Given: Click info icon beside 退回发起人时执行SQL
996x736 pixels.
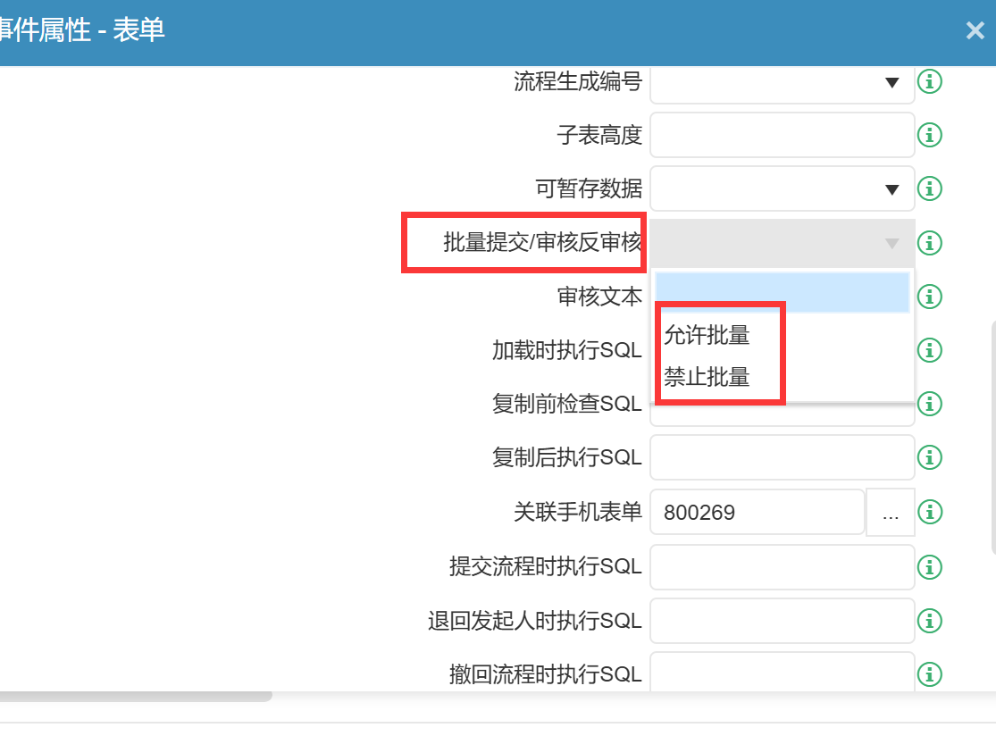Looking at the screenshot, I should click(930, 620).
